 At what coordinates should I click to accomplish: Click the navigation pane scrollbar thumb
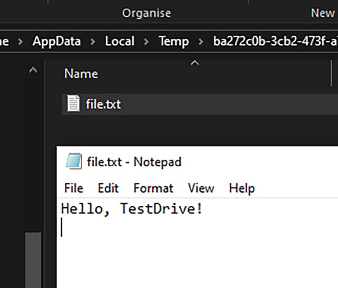(x=33, y=260)
